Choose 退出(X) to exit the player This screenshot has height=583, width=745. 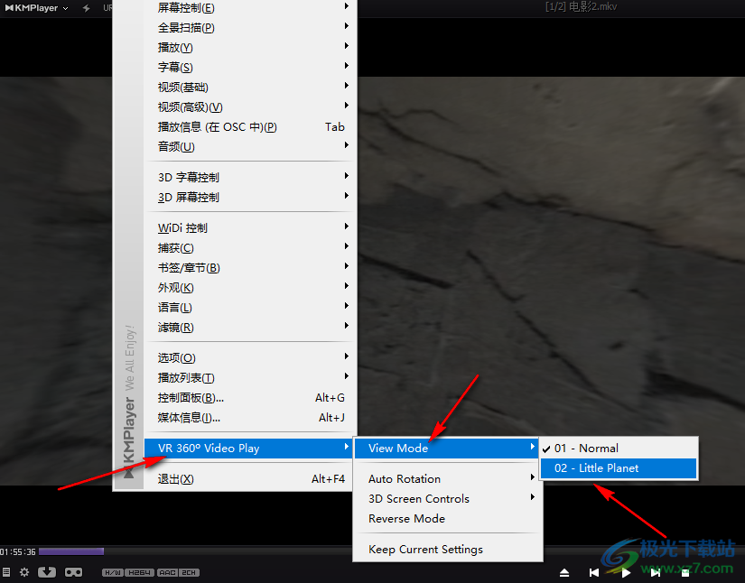pos(250,478)
